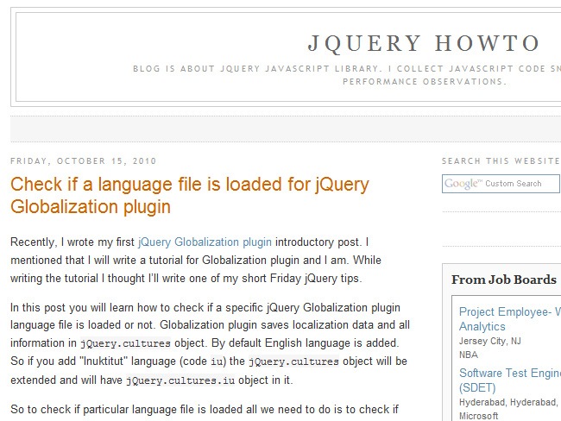The width and height of the screenshot is (561, 421).
Task: Click the date header Friday, October 15, 2010
Action: tap(84, 161)
